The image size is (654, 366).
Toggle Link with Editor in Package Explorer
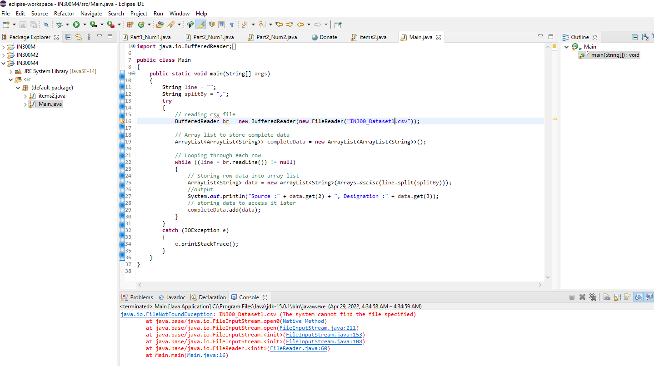tap(79, 37)
